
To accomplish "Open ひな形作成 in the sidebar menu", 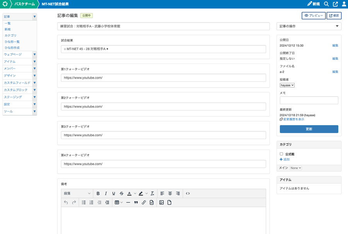I will click(x=12, y=48).
